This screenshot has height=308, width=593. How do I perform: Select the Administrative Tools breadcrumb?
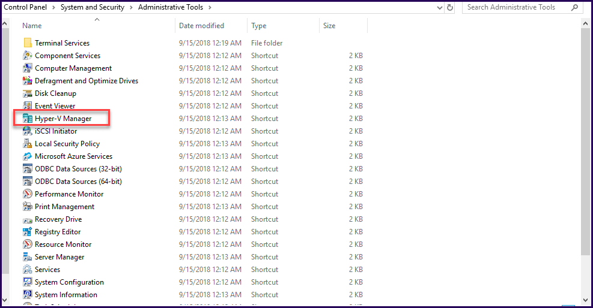(171, 7)
